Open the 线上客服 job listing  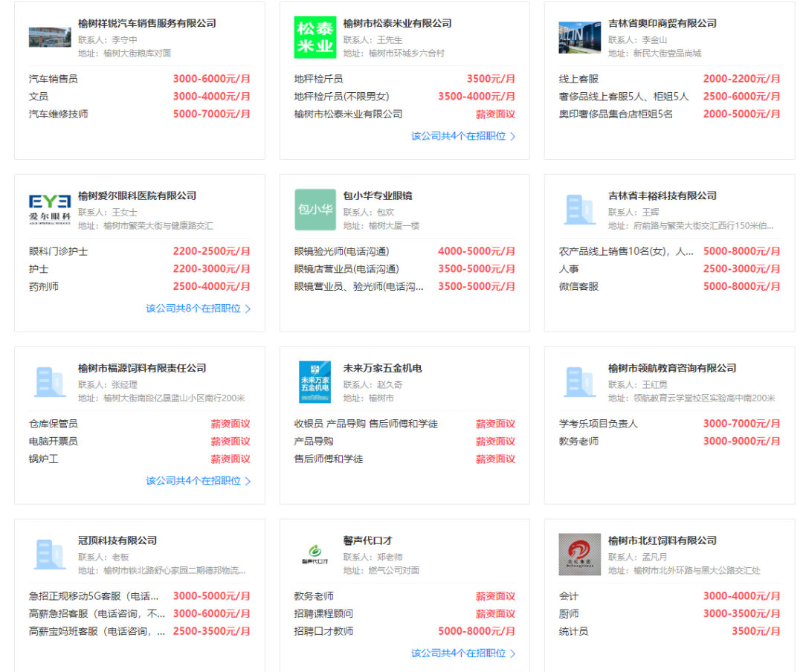click(x=578, y=79)
